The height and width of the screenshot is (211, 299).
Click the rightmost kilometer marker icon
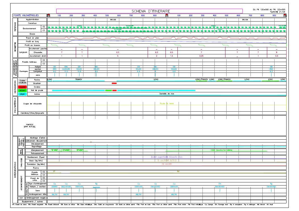[285, 15]
